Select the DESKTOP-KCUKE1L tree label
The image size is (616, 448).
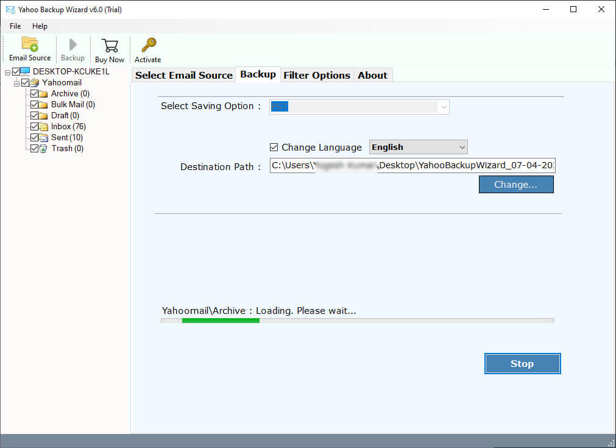pyautogui.click(x=71, y=71)
